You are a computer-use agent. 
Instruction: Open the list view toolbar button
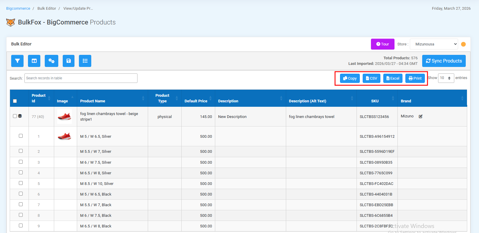pos(85,61)
